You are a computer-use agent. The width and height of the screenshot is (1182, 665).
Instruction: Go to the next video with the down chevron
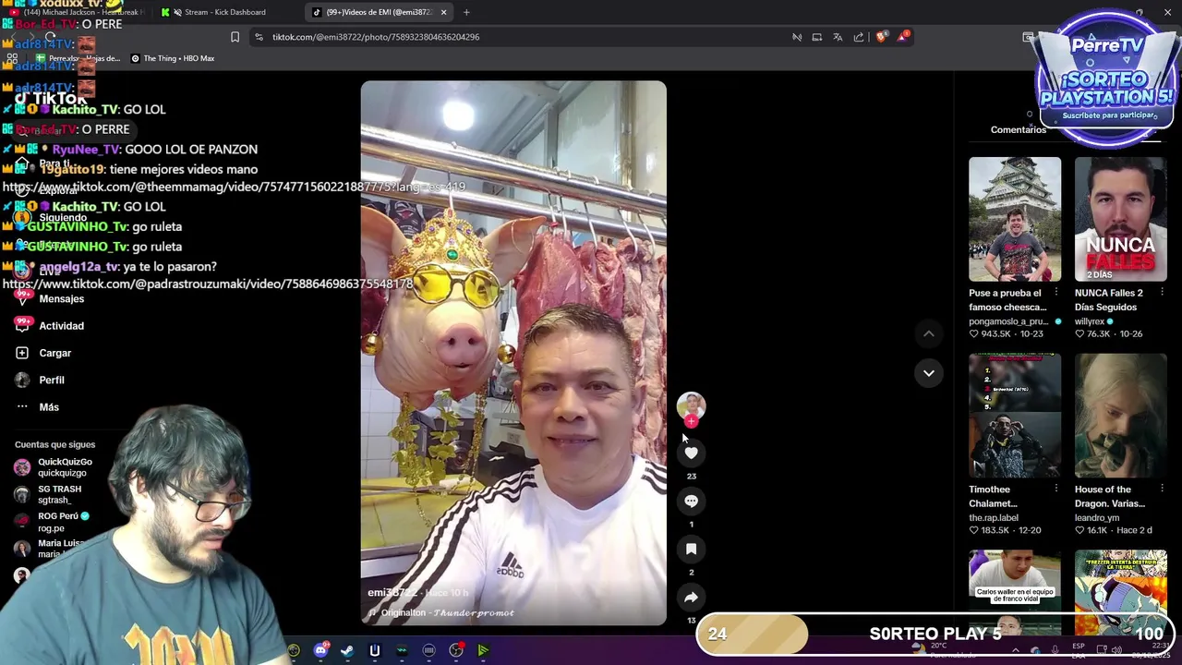click(929, 373)
